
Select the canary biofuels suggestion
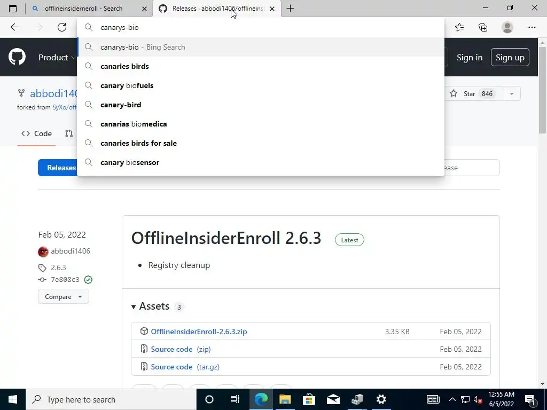tap(261, 85)
